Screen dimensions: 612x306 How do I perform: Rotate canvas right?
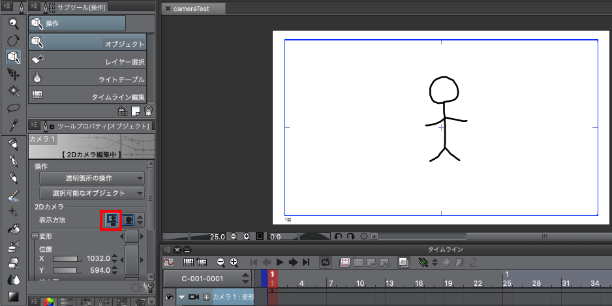click(351, 237)
